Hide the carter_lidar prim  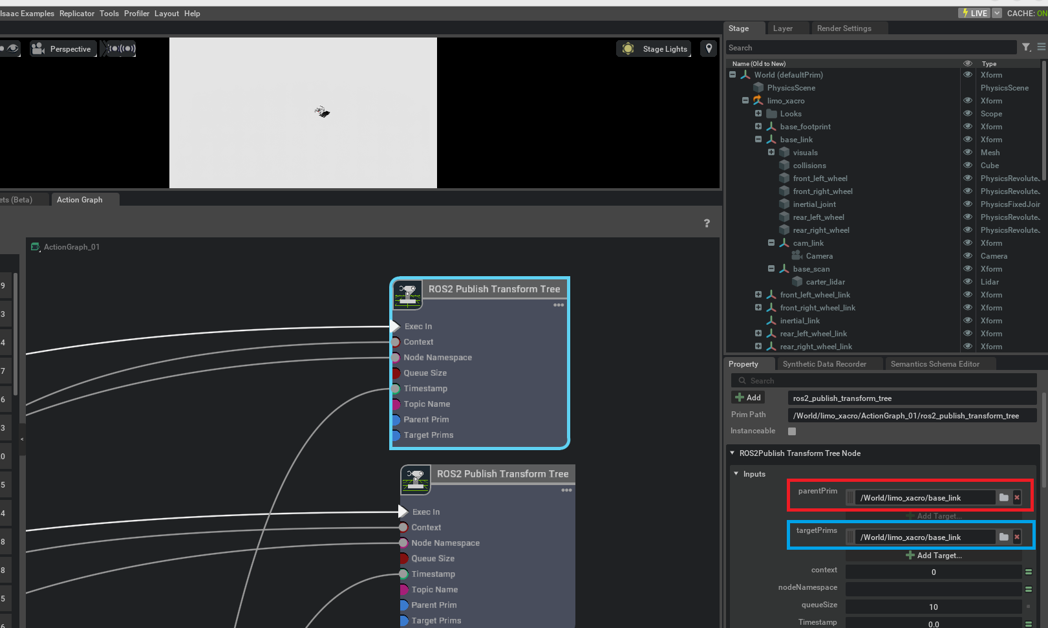968,282
